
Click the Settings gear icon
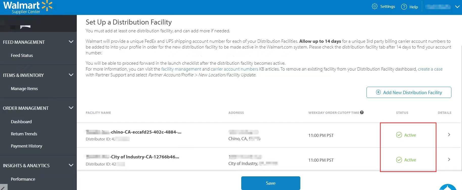pos(375,6)
